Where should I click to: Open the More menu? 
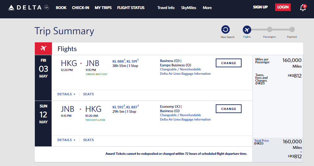[207, 7]
